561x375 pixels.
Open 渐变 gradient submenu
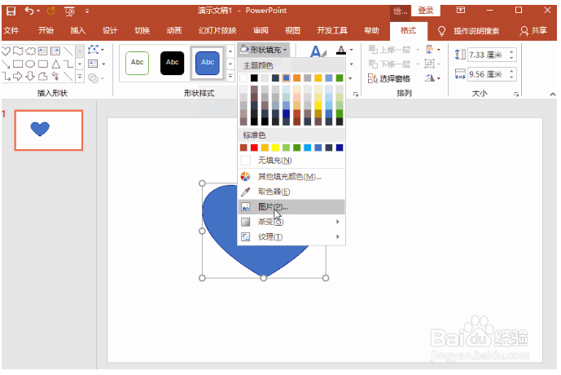pyautogui.click(x=291, y=222)
